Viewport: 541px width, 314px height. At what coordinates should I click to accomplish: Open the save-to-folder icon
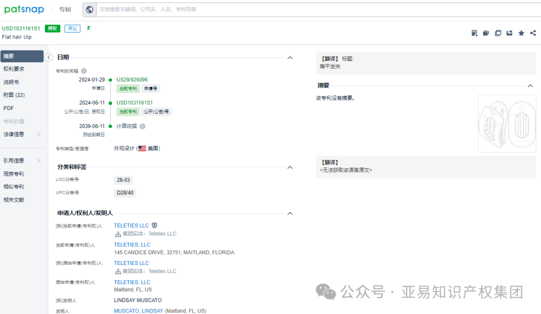486,33
